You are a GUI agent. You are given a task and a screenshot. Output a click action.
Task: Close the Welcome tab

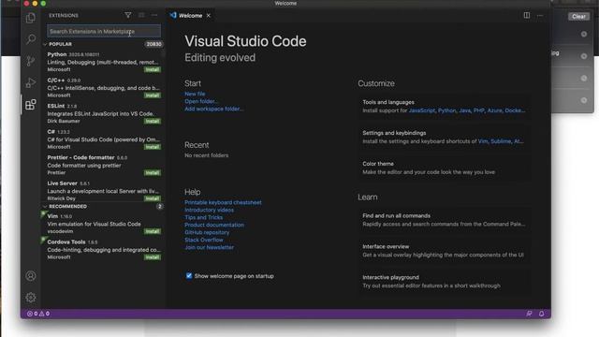coord(209,15)
